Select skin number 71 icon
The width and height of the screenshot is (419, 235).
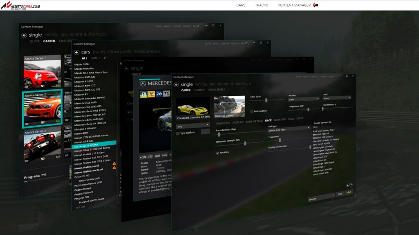167,93
